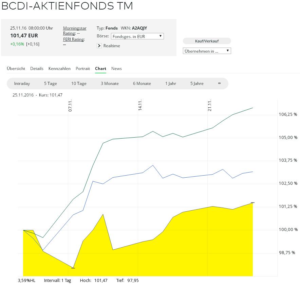Show the 6 Monate chart
Screen dimensions: 300x285
tap(142, 84)
